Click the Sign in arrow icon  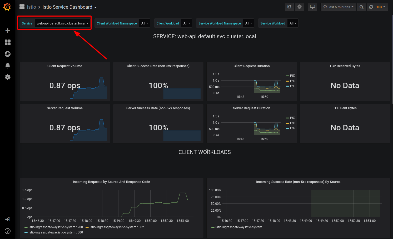click(8, 219)
